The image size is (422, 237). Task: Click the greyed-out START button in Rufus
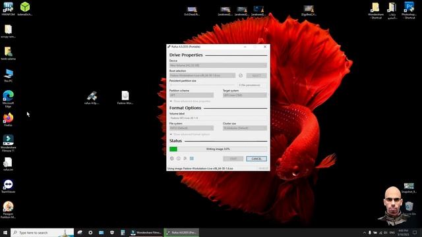pos(233,159)
